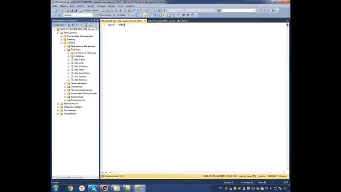Viewport: 341px width, 192px height.
Task: Select the Компонент Service Broker folder
Action: (84, 93)
